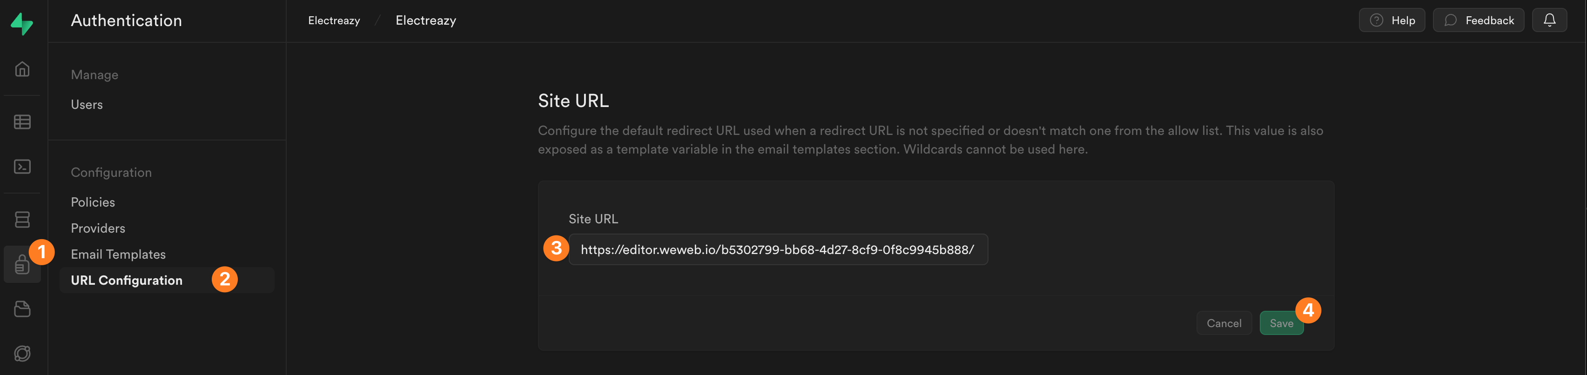Screen dimensions: 1587x375
Task: Open the notifications bell
Action: click(1549, 20)
